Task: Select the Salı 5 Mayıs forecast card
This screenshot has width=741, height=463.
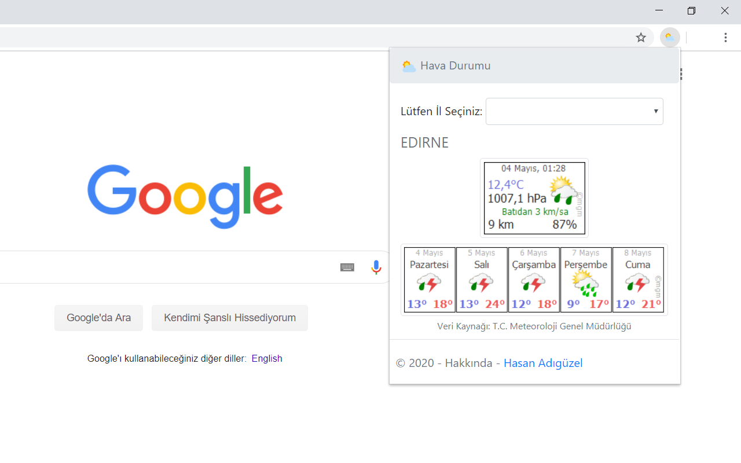Action: tap(482, 280)
